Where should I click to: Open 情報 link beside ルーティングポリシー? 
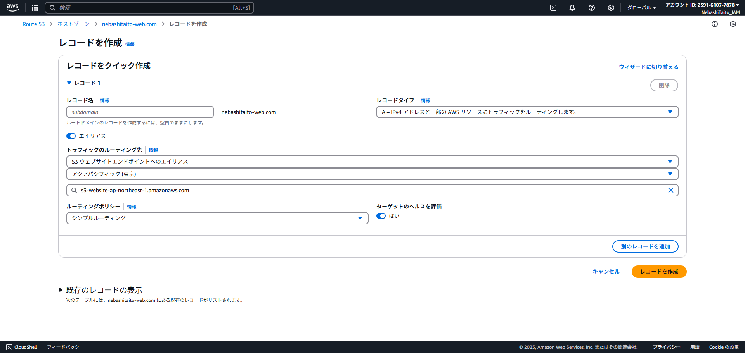click(132, 207)
